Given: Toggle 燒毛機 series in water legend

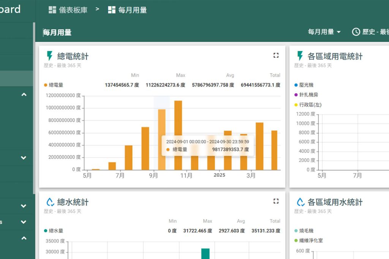Looking at the screenshot, I should [x=306, y=231].
